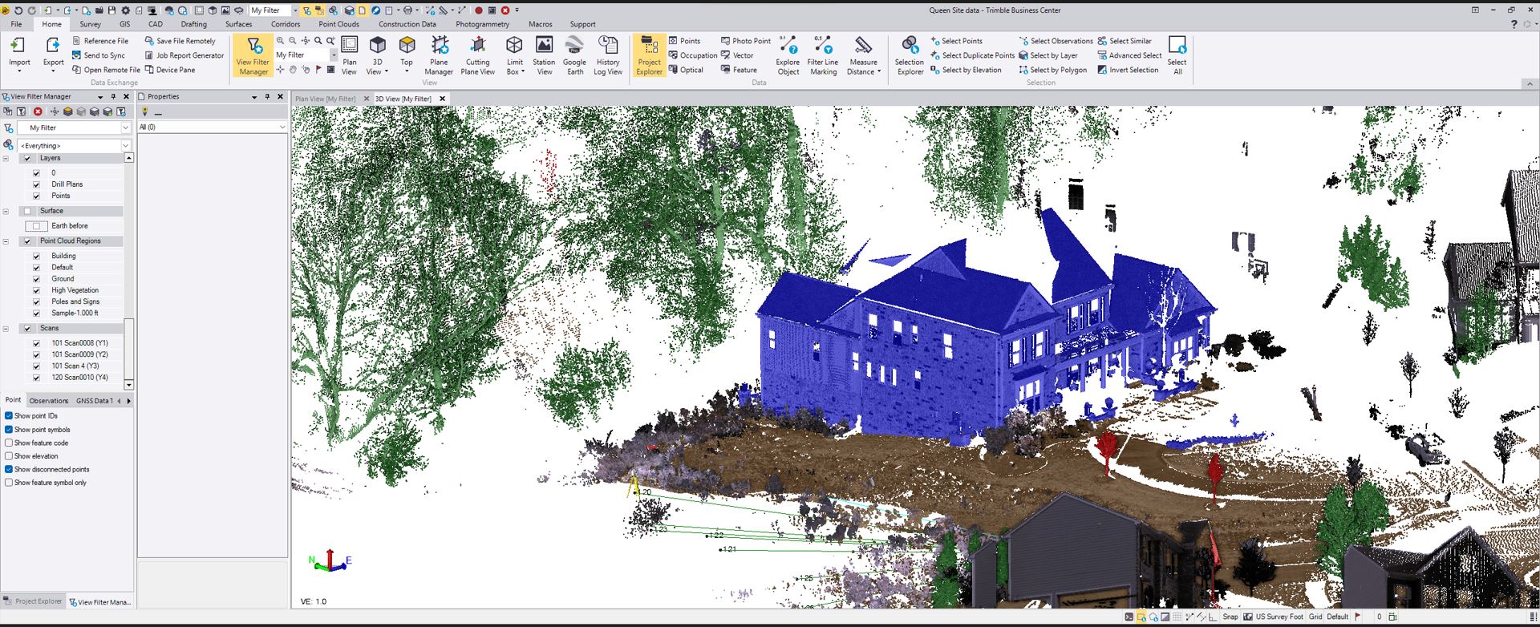The width and height of the screenshot is (1540, 627).
Task: Open Measure Distance dropdown
Action: tap(879, 71)
